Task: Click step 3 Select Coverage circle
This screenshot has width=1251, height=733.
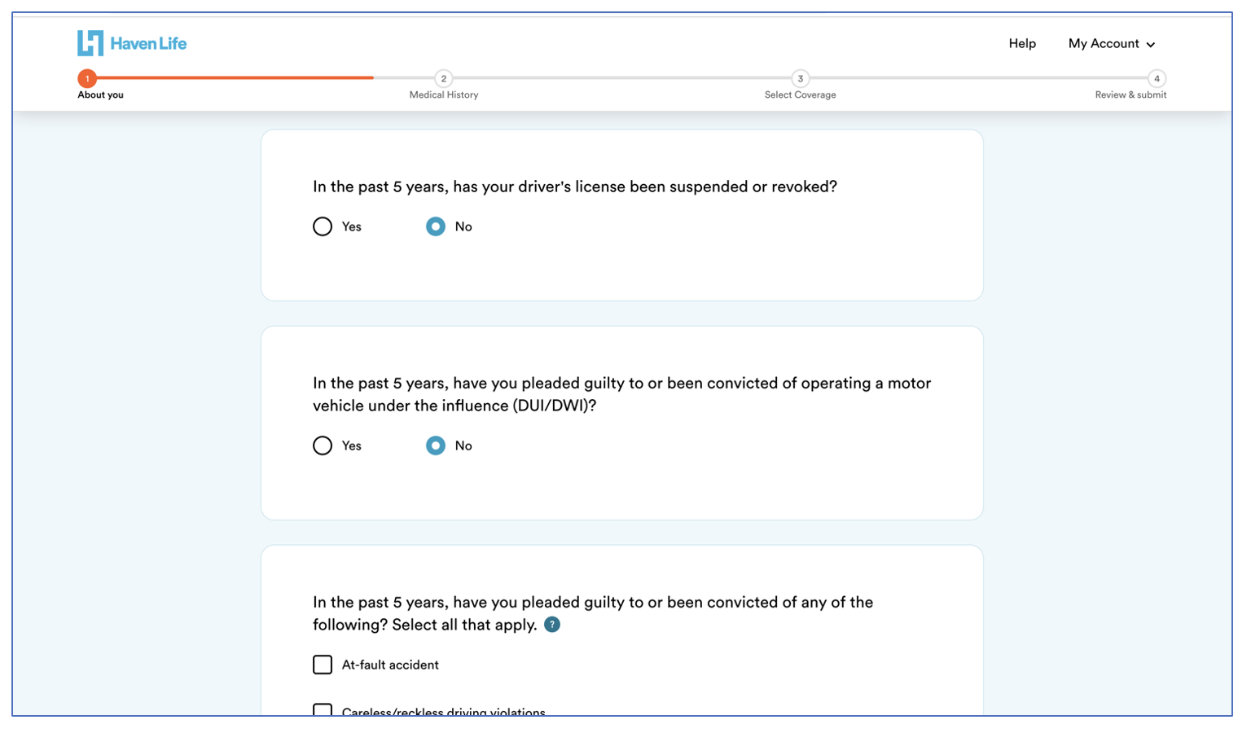Action: pos(800,78)
